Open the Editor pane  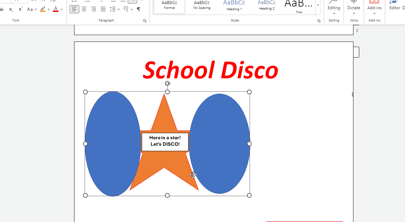tap(395, 6)
